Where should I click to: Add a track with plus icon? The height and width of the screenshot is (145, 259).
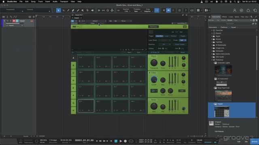click(34, 17)
